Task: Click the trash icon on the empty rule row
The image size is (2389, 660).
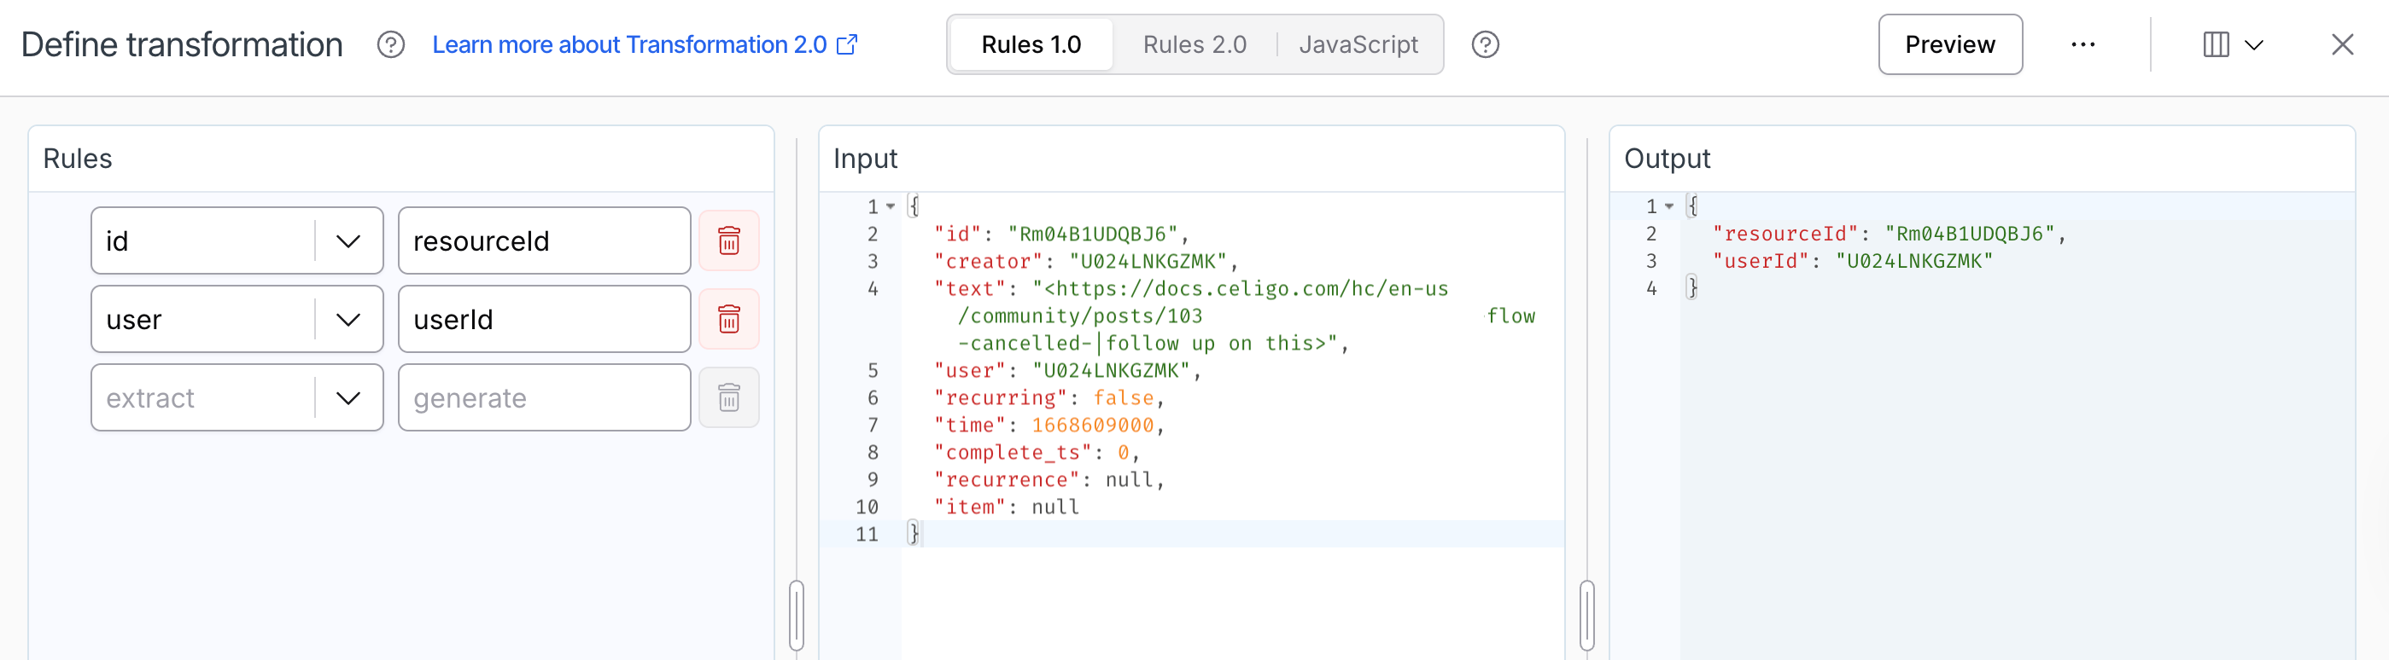Action: (x=728, y=398)
